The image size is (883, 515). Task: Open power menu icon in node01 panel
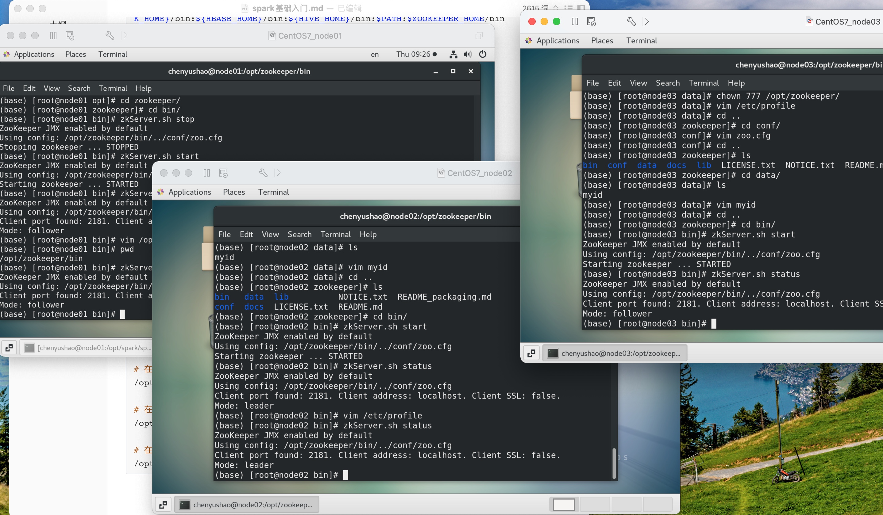point(483,54)
